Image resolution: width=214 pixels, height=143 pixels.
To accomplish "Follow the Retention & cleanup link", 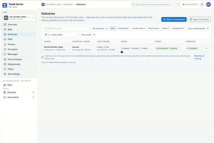I will 199,57.
